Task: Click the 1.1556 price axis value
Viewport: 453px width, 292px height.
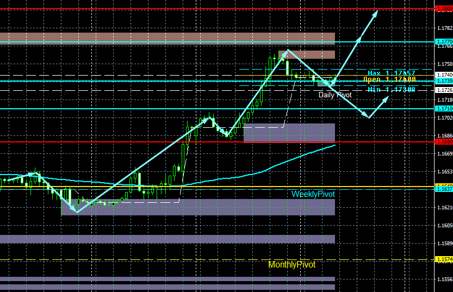Action: point(445,279)
